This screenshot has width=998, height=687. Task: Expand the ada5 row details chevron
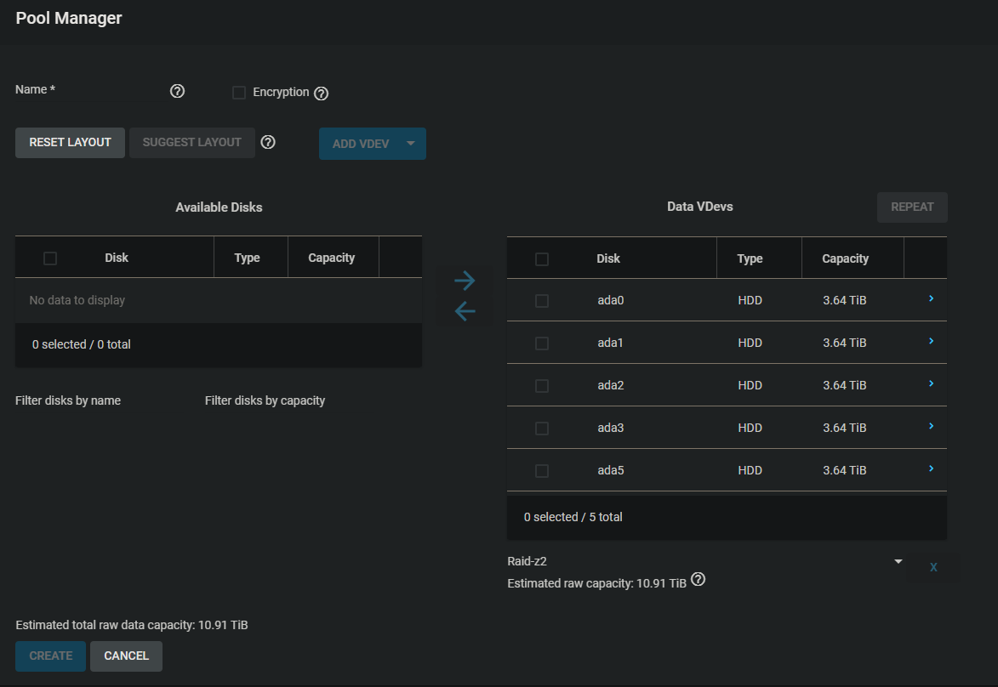click(x=931, y=468)
